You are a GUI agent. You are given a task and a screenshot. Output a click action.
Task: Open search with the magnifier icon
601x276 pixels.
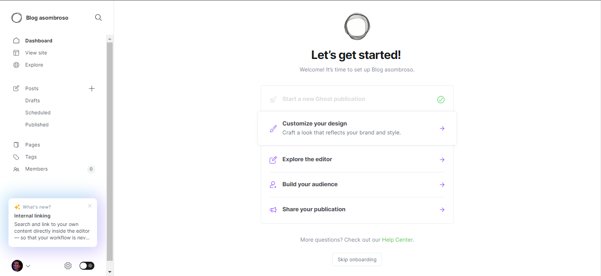click(98, 17)
